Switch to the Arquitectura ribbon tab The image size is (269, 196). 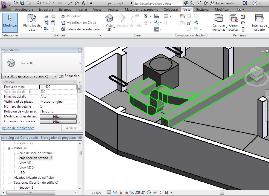[x=24, y=10]
